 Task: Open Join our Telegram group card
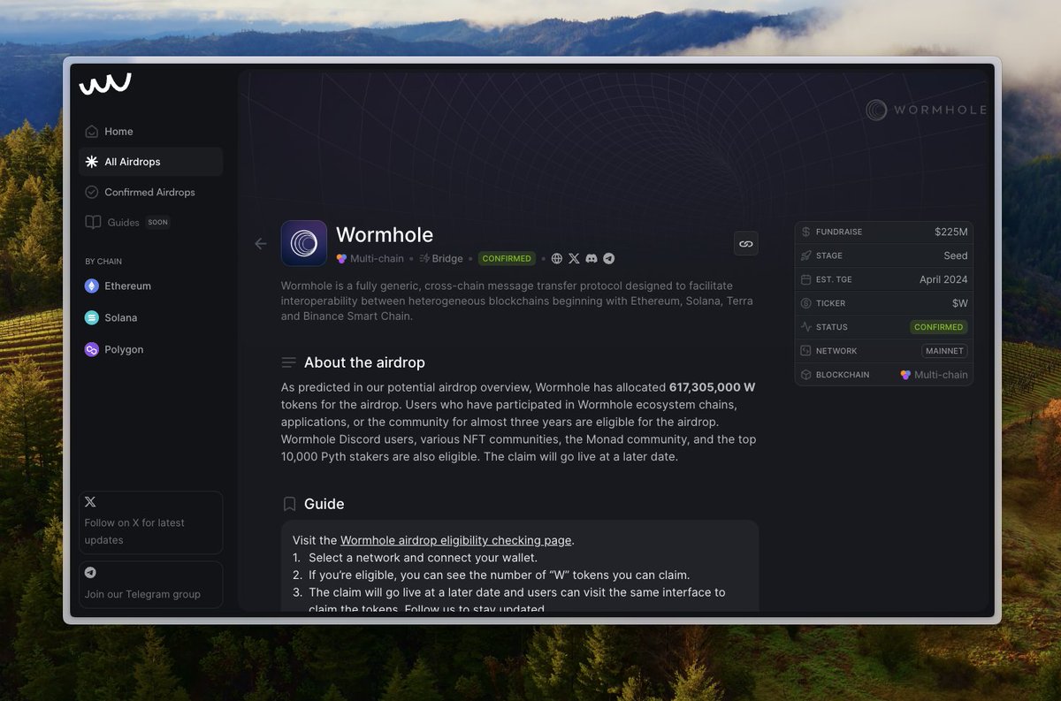(150, 584)
